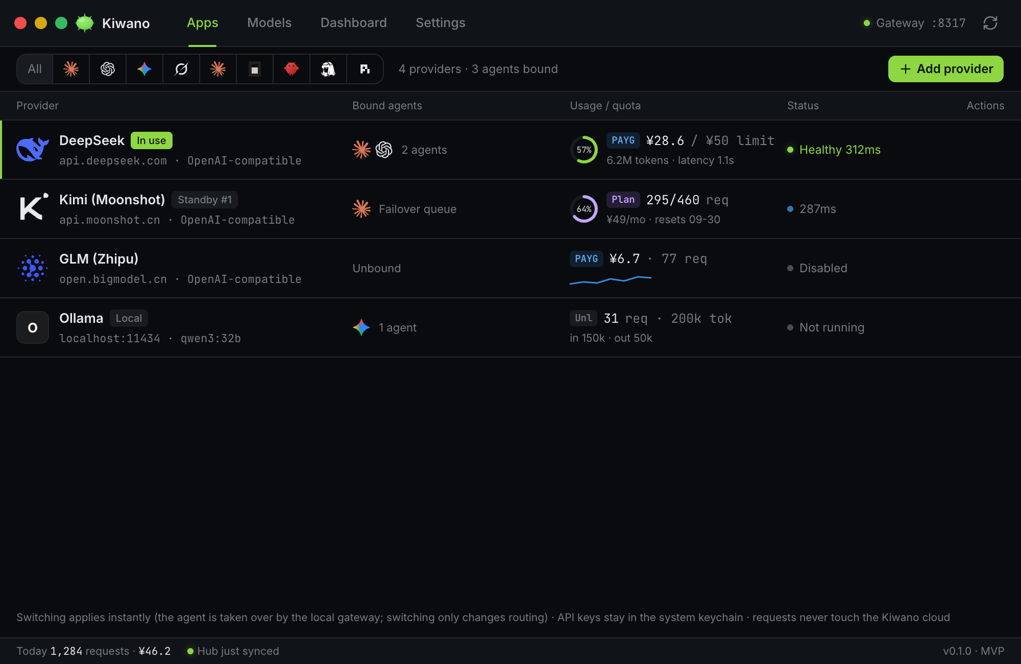Click the OpenAI agent icon in DeepSeek row
The image size is (1021, 664).
tap(384, 150)
